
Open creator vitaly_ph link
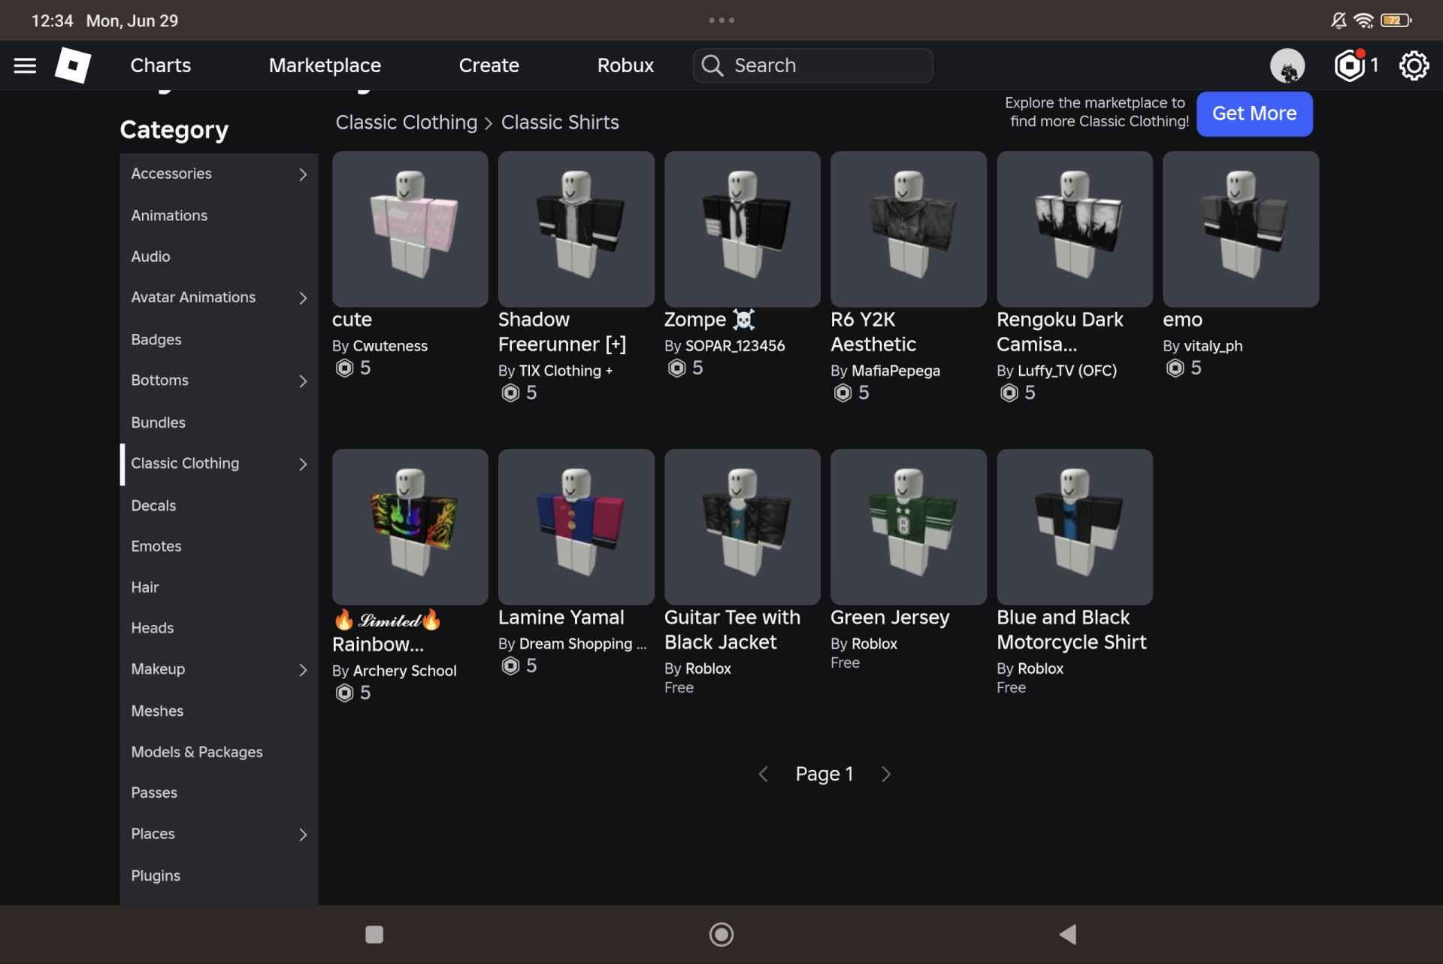tap(1213, 346)
